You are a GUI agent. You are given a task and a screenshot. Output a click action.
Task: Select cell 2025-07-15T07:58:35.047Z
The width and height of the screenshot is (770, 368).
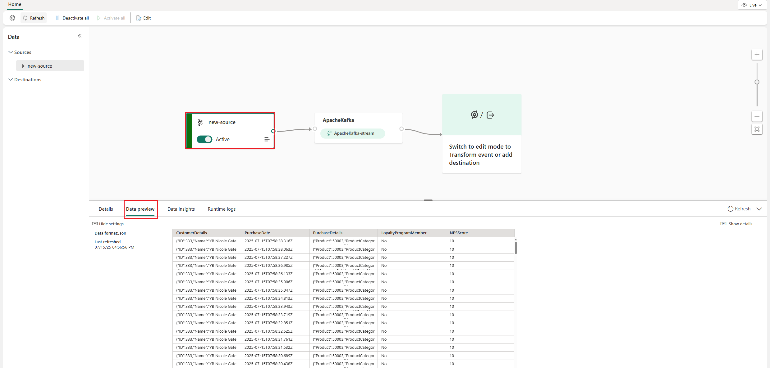click(275, 290)
